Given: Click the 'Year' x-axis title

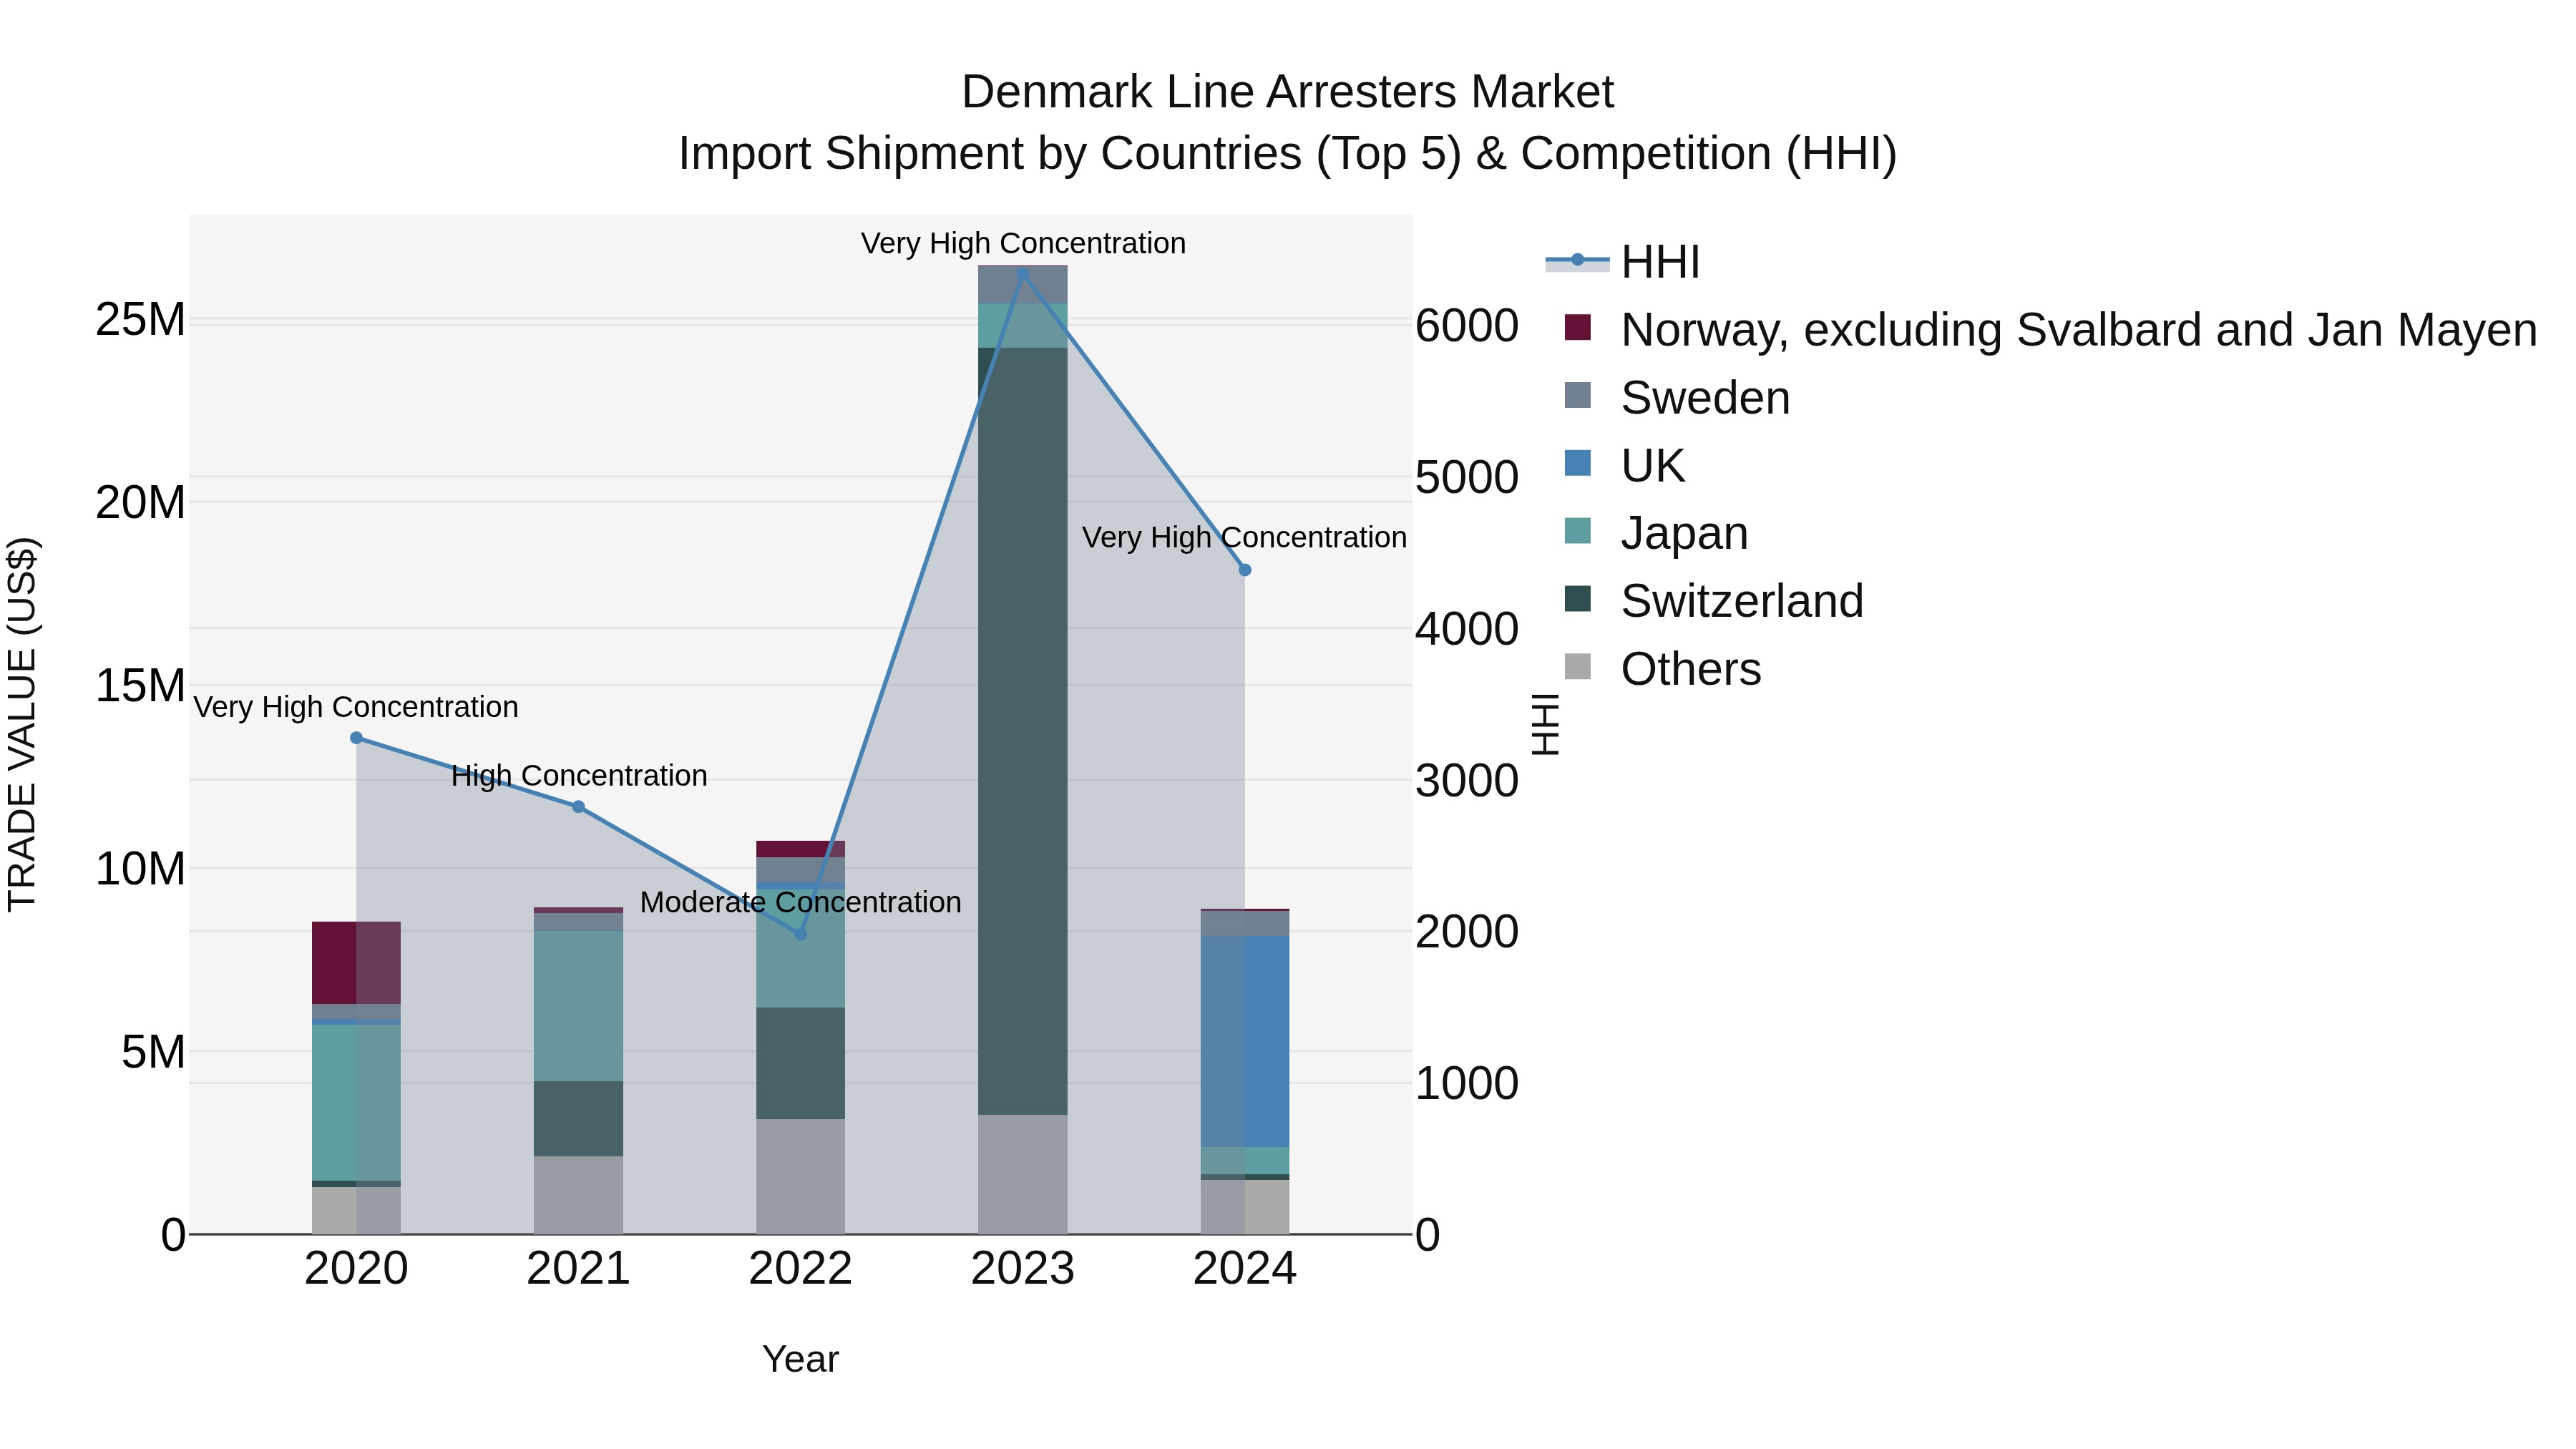Looking at the screenshot, I should coord(800,1359).
